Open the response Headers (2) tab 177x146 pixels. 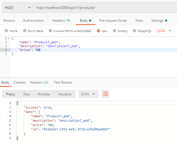[39, 82]
